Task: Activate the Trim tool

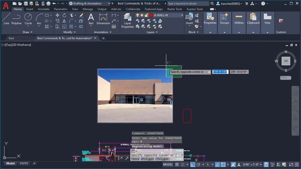Action: (x=71, y=15)
